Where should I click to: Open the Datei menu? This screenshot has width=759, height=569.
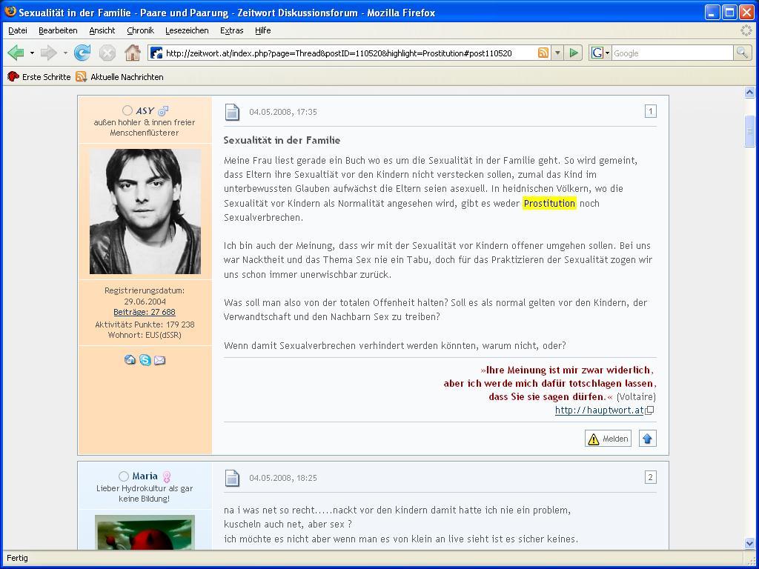tap(18, 30)
